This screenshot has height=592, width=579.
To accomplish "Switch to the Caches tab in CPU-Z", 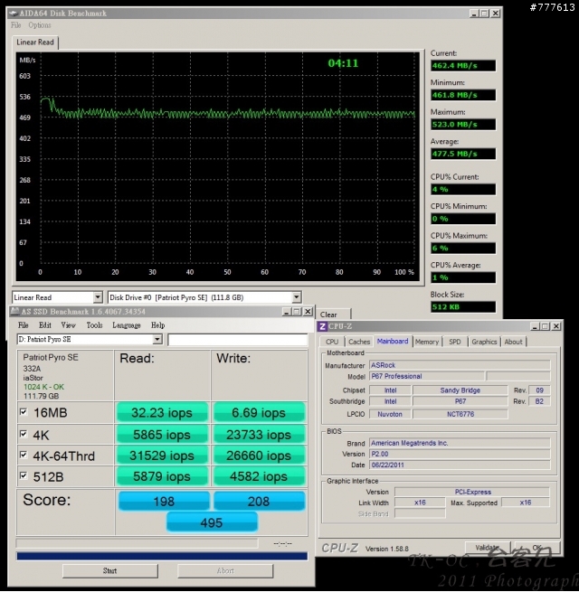I will point(359,342).
